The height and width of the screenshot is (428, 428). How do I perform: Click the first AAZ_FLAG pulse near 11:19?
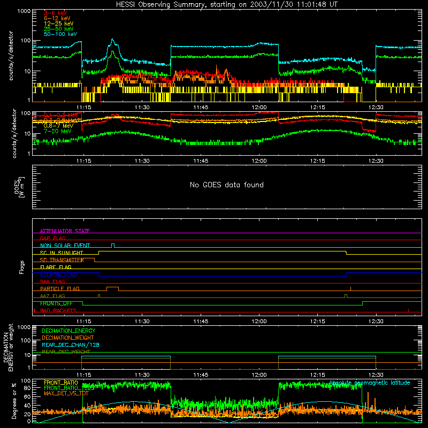[x=99, y=296]
